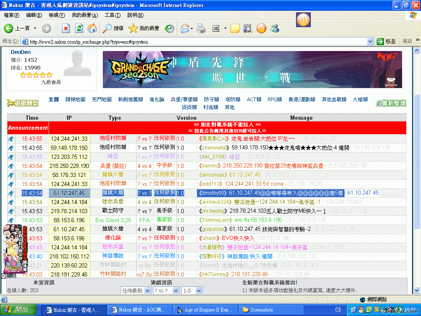Open the 檔案(F) menu

coord(12,15)
